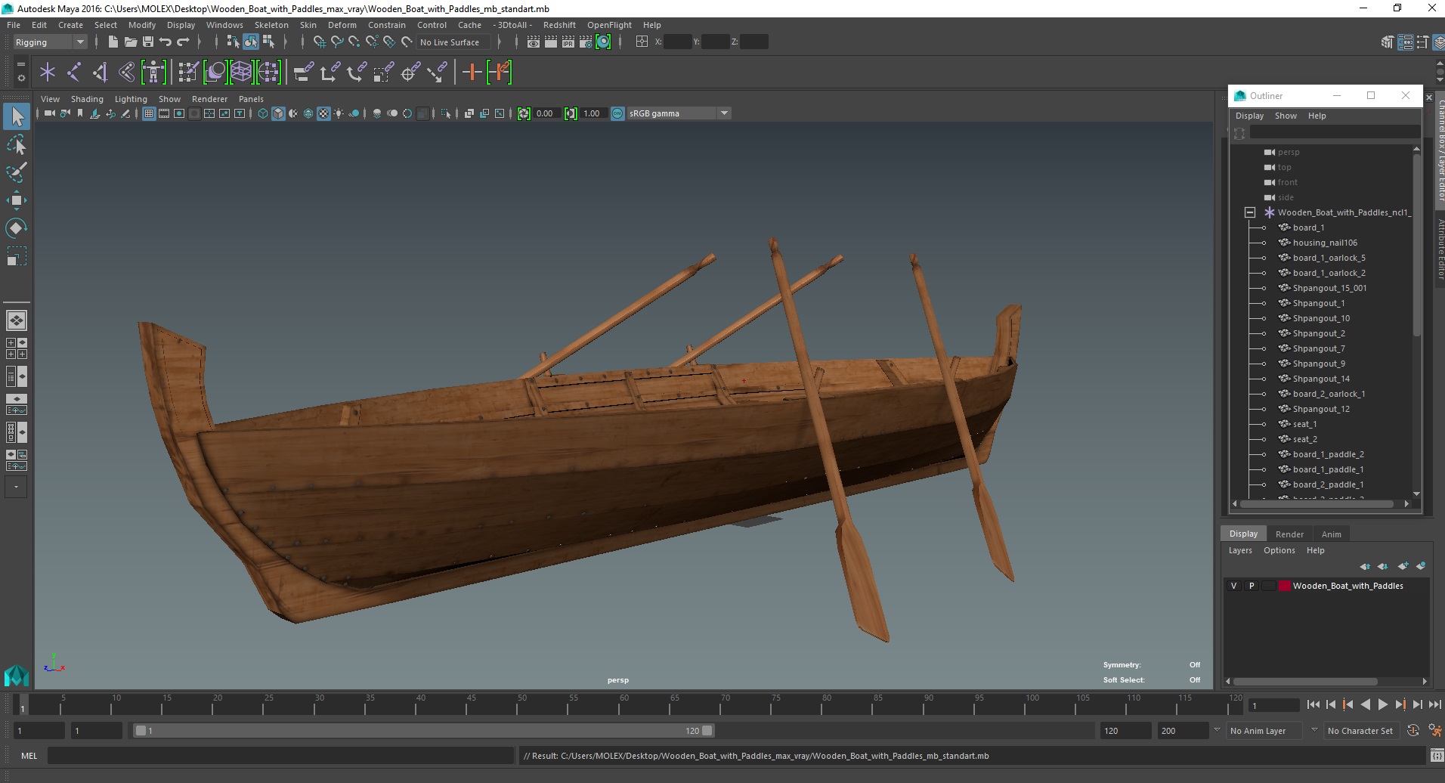Toggle visibility V of Wooden_Boat_with_Paddles layer
Viewport: 1445px width, 783px height.
pos(1234,586)
